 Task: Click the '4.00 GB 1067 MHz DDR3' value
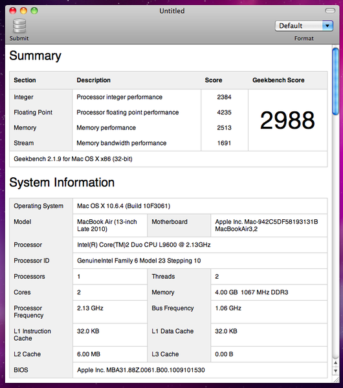252,292
